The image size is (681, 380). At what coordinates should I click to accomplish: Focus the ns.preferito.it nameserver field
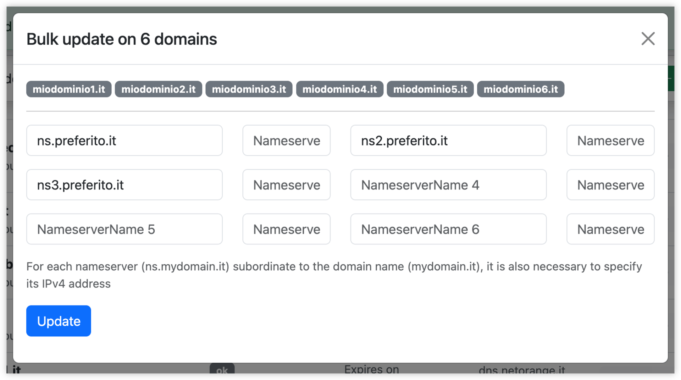click(x=124, y=141)
